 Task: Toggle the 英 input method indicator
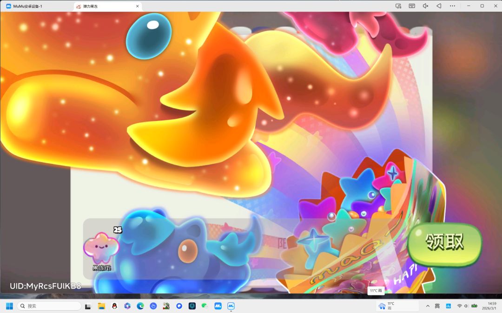[437, 306]
